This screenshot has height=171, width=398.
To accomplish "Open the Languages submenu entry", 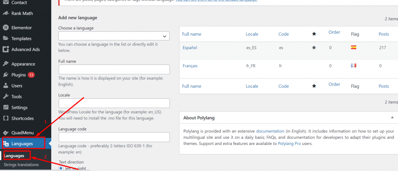I will (x=14, y=156).
